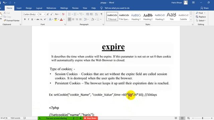The image size is (214, 120).
Task: Apply the Title style
Action: click(x=172, y=17)
